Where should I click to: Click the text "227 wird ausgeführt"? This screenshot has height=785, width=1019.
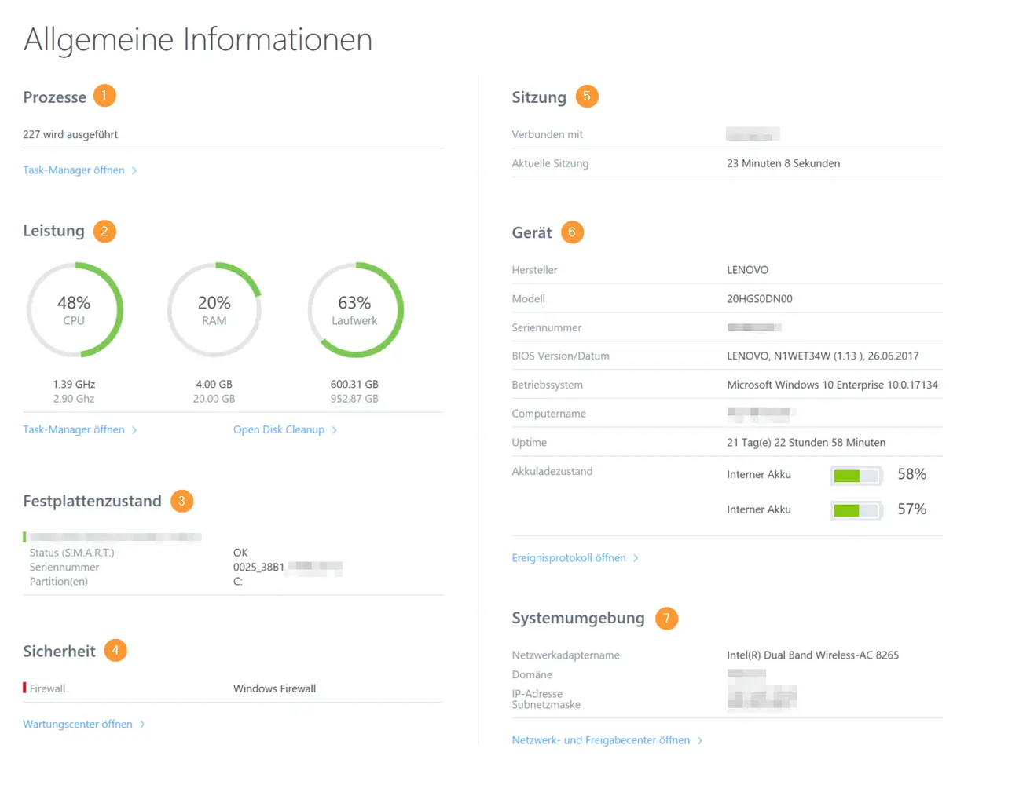tap(71, 135)
